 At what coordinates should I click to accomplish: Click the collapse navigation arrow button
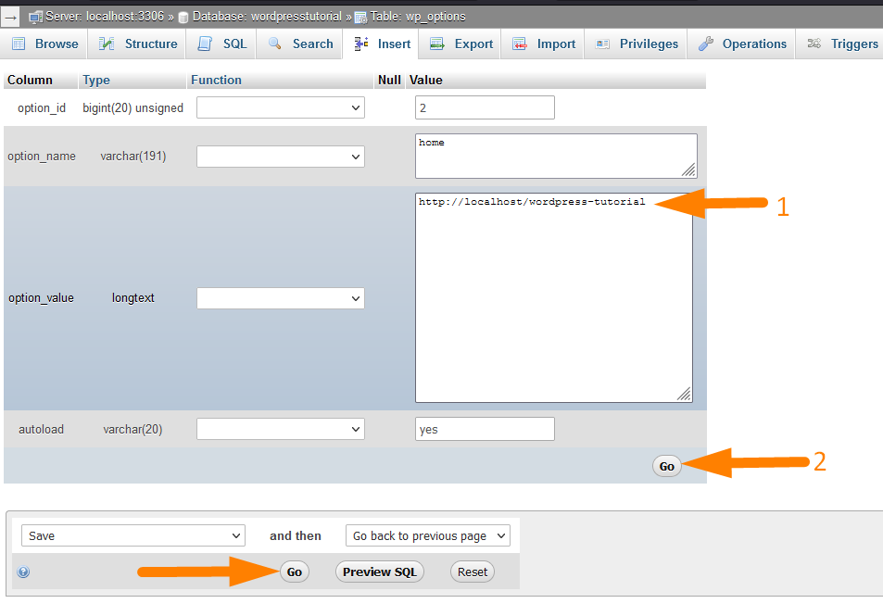point(10,17)
